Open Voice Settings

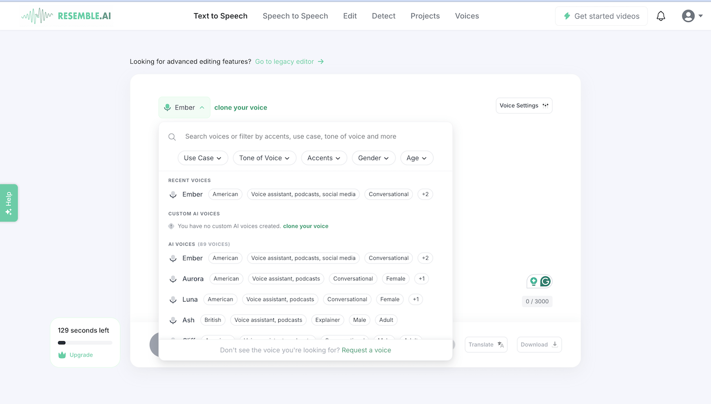(524, 105)
